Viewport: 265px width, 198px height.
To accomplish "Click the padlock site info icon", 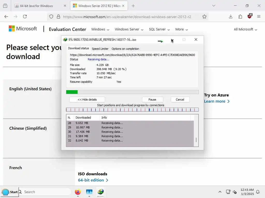I will [x=58, y=16].
